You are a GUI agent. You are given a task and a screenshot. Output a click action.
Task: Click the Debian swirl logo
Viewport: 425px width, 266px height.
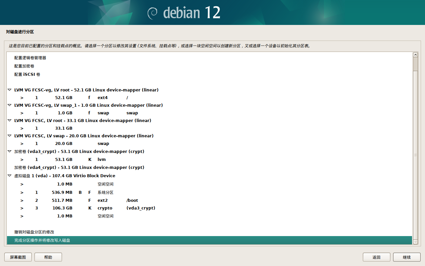152,13
